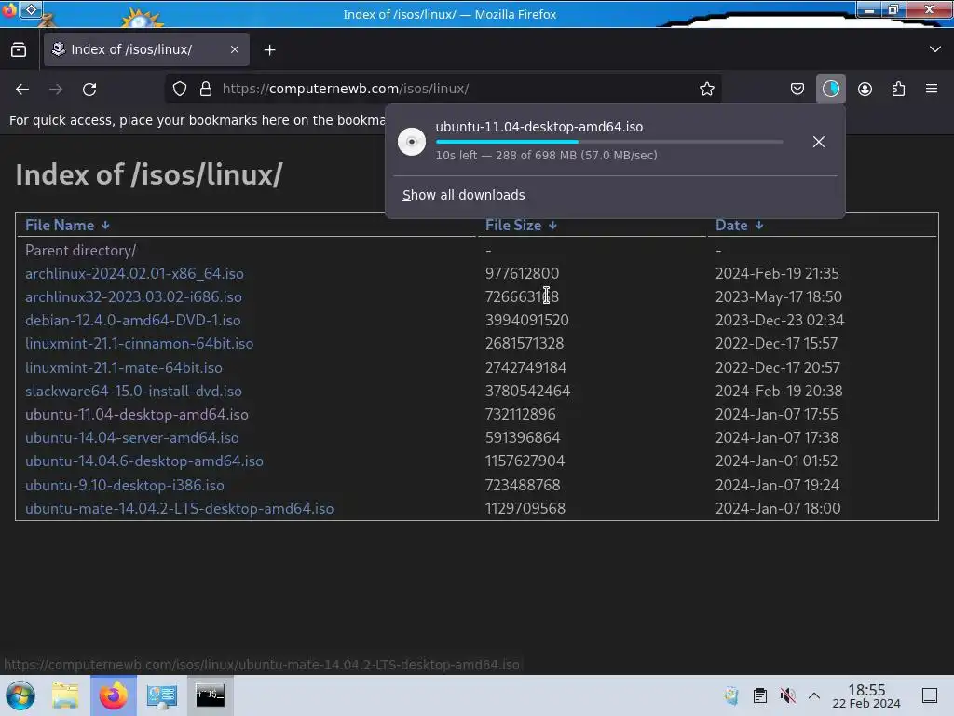Click the Index of /isos/linux/ heading
954x716 pixels.
pos(149,174)
